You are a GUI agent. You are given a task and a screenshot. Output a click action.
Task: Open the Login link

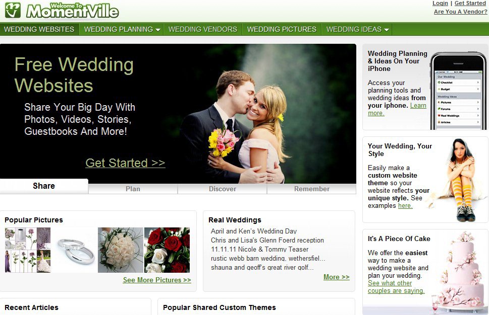tap(440, 3)
